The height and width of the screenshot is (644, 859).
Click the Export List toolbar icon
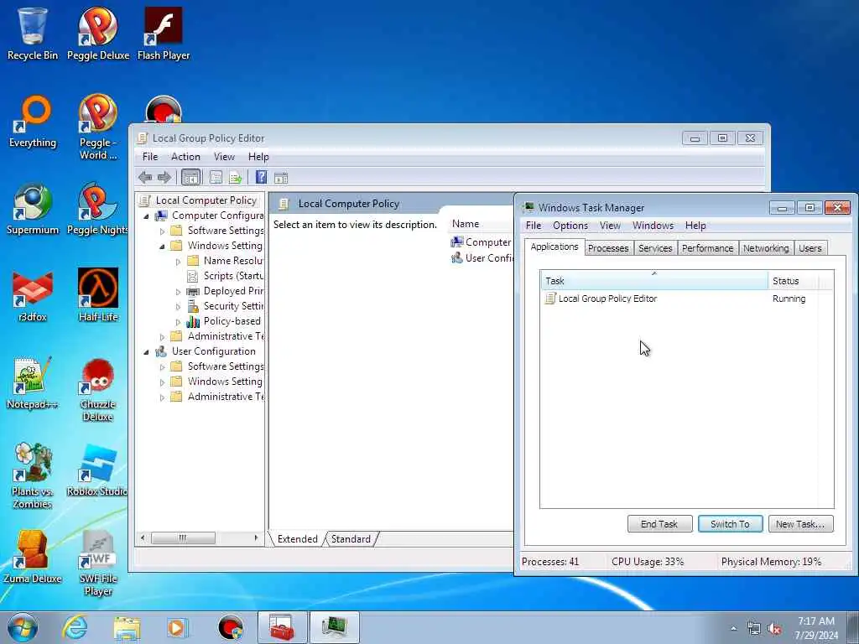(x=236, y=178)
